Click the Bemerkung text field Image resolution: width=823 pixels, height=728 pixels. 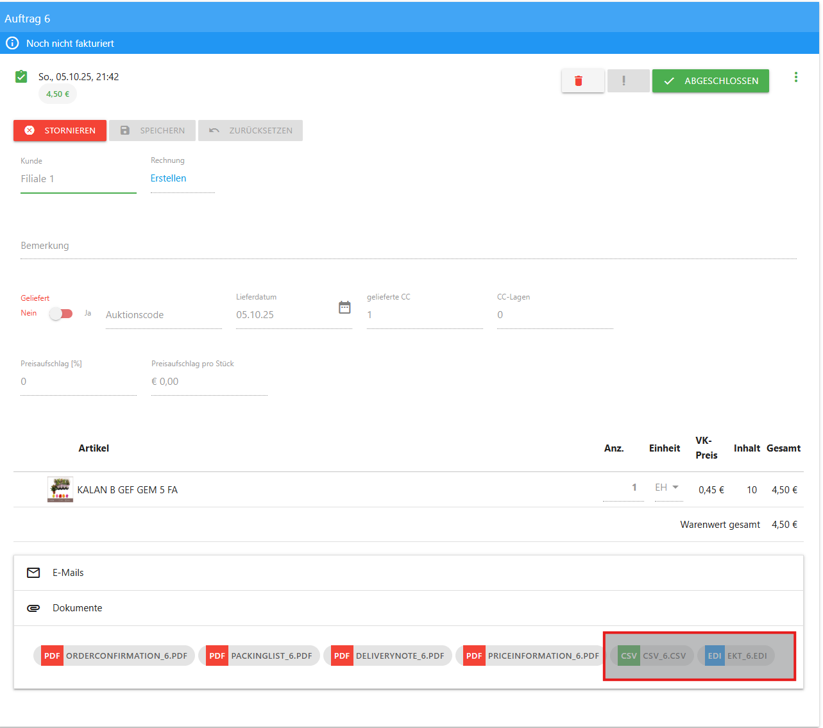408,246
